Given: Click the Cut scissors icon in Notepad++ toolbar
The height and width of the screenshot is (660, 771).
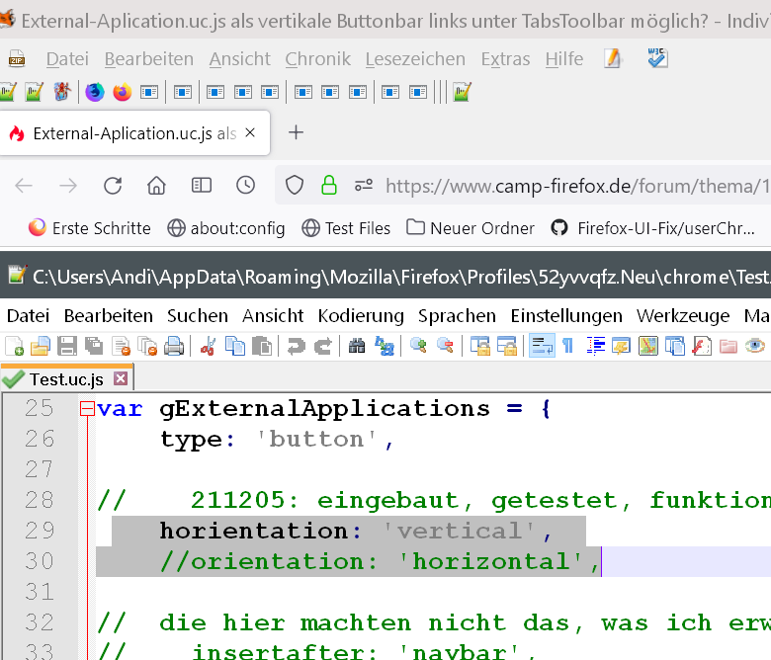Looking at the screenshot, I should pos(208,346).
